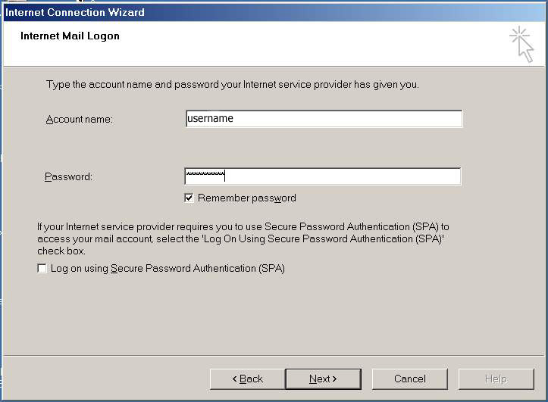Click the Internet Connection Wizard title bar
Viewport: 548px width, 402px height.
coord(227,12)
